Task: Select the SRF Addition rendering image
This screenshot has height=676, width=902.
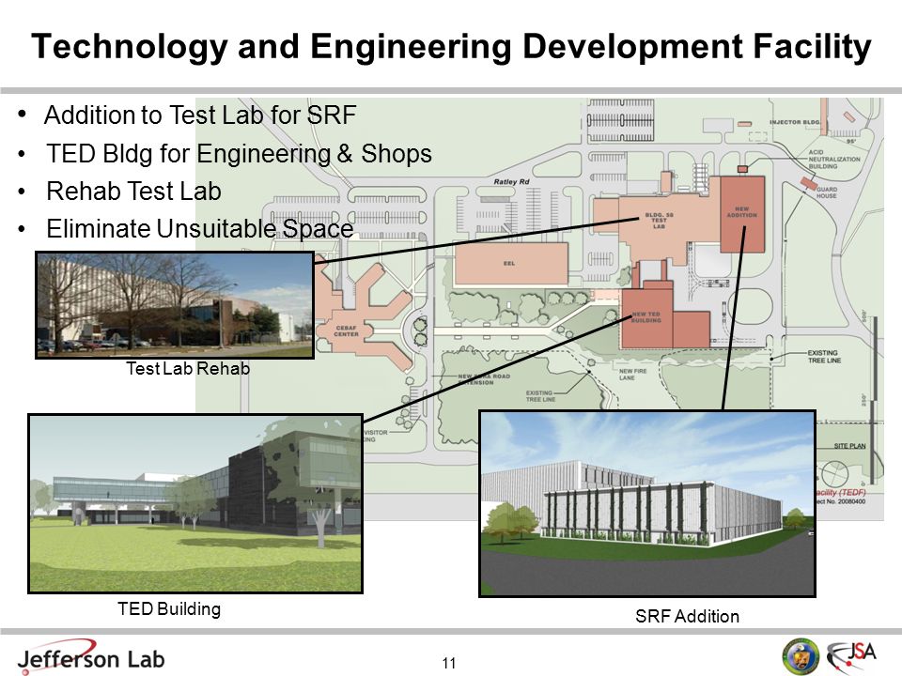Action: [647, 503]
